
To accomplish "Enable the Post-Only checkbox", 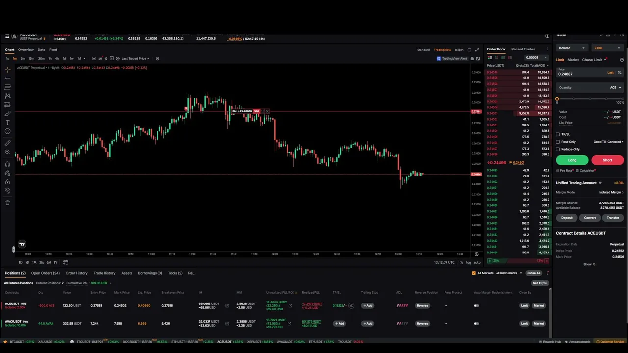I will 558,142.
